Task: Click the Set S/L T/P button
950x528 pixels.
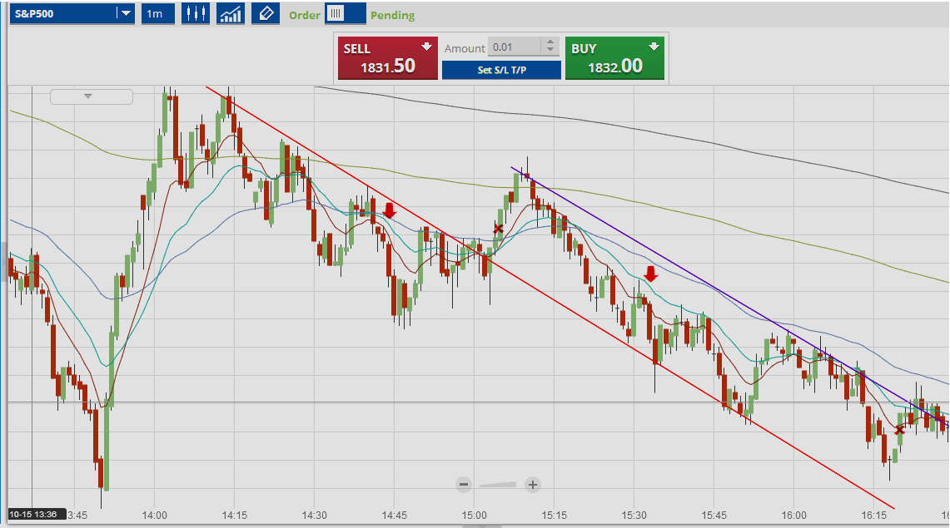Action: click(x=502, y=70)
